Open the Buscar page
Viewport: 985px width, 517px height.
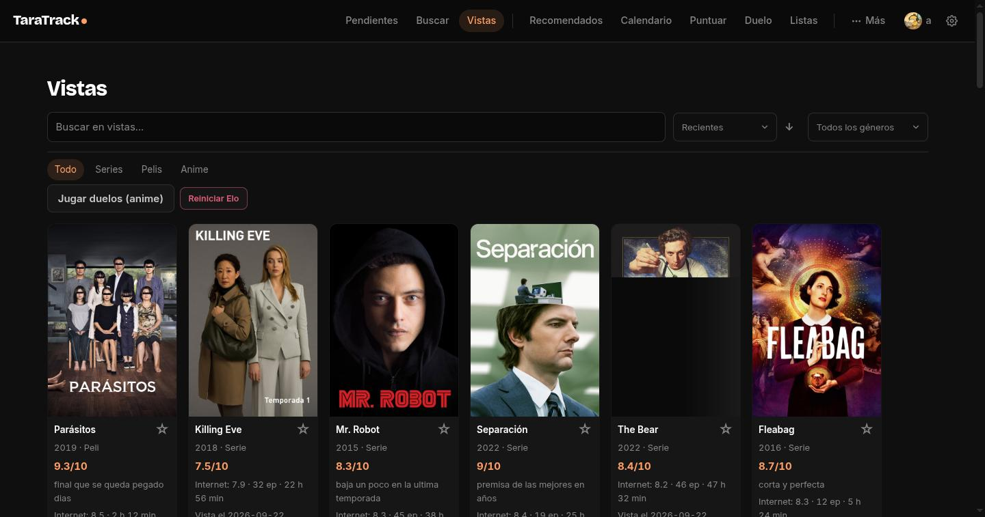(432, 20)
